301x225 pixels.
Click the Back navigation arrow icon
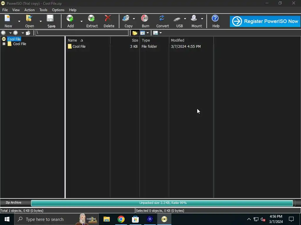coord(3,33)
